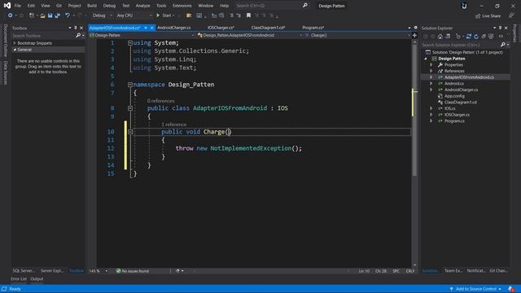Expand the Bootstrap Snippets toolbox group

pyautogui.click(x=15, y=43)
